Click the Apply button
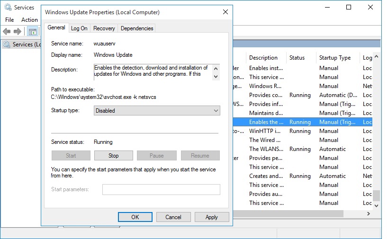The image size is (388, 239). [212, 217]
